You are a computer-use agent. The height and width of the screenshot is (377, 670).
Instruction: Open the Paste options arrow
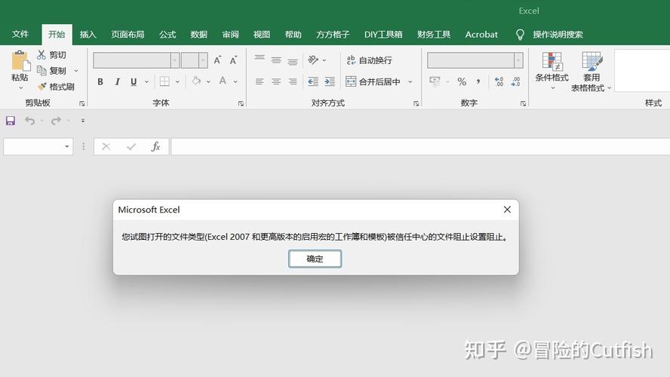coord(20,88)
